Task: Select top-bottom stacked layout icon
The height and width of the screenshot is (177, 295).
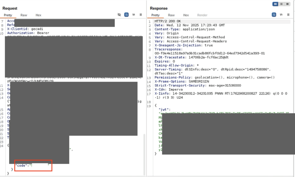Action: pos(281,4)
